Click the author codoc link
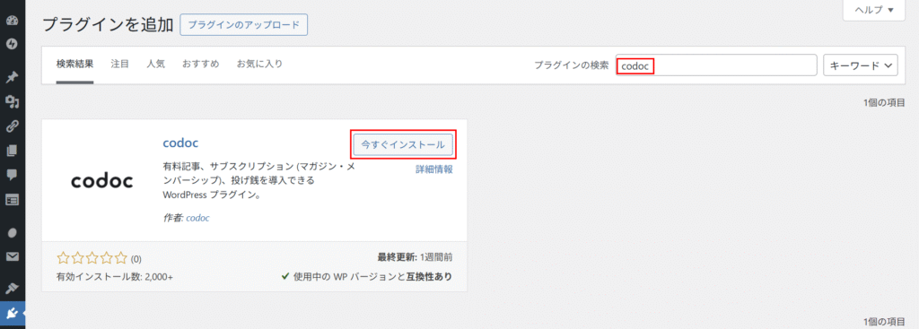Image resolution: width=919 pixels, height=329 pixels. [x=197, y=218]
